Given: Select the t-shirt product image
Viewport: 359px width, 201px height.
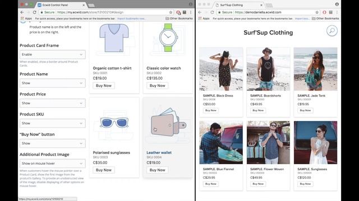Looking at the screenshot, I should [x=114, y=38].
